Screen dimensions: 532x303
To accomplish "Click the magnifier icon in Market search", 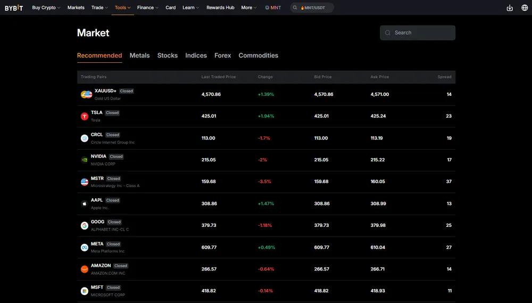I will (387, 33).
